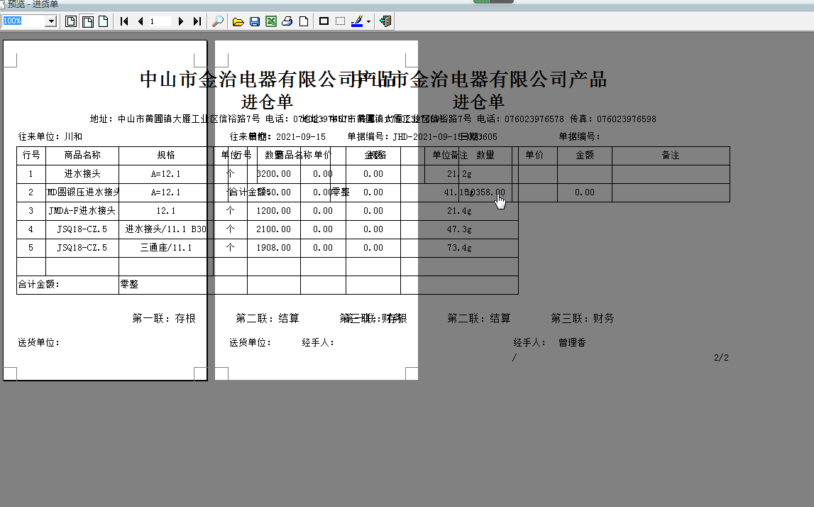Click the '商品名称' column header
Screen dimensions: 814x507
[82, 156]
